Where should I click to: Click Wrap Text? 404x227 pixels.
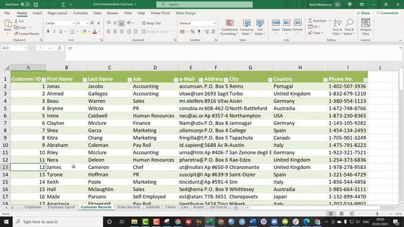pyautogui.click(x=151, y=23)
